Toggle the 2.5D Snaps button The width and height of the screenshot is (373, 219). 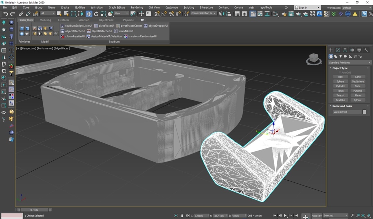tap(157, 14)
